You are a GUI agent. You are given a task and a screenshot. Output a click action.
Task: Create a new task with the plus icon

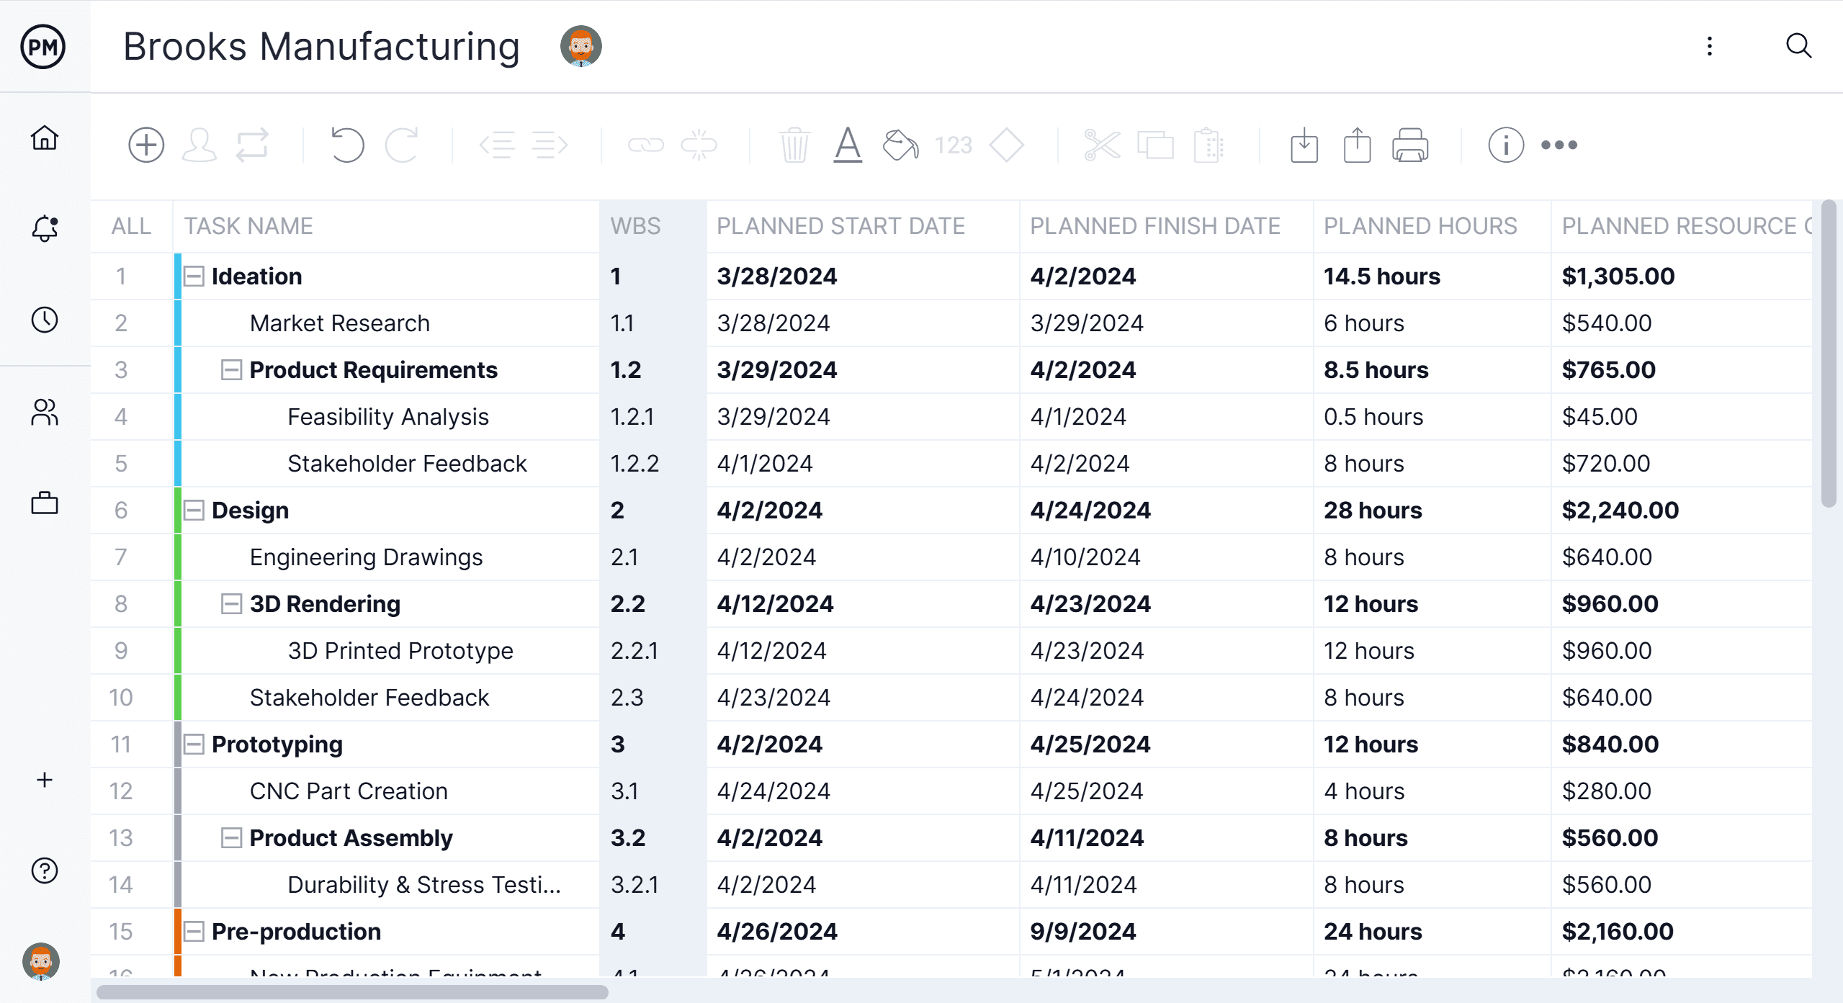(x=146, y=145)
